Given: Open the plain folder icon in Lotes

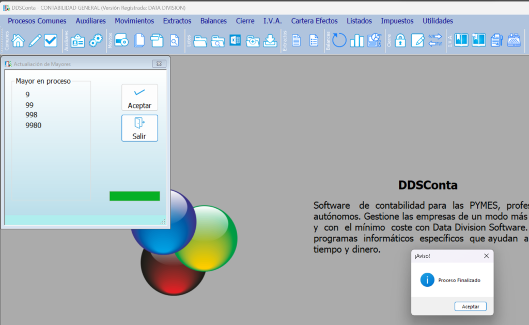Looking at the screenshot, I should pyautogui.click(x=200, y=41).
